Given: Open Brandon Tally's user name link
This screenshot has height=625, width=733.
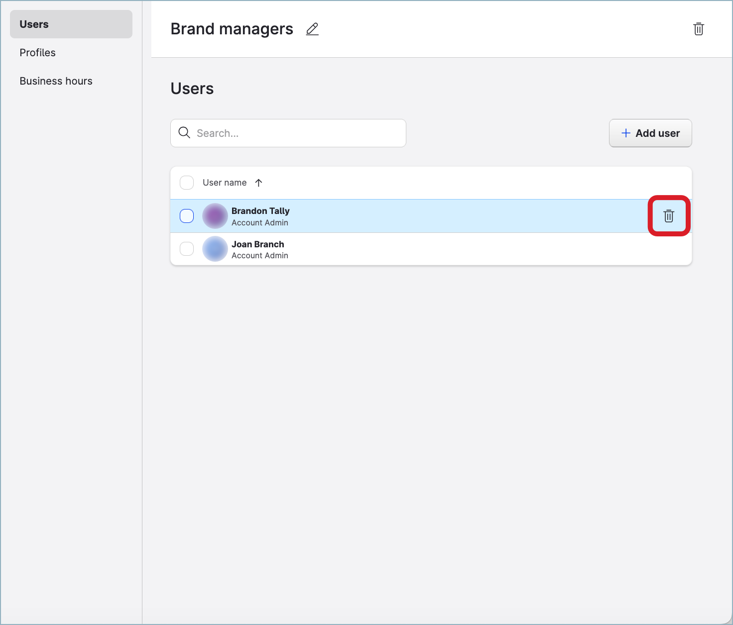Looking at the screenshot, I should pyautogui.click(x=260, y=211).
